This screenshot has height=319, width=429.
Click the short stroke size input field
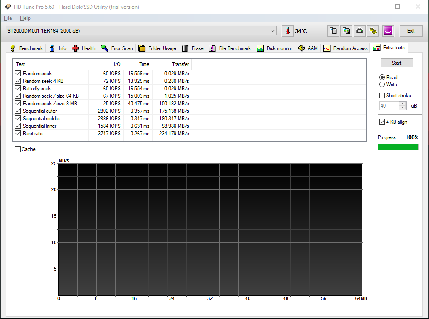click(389, 106)
